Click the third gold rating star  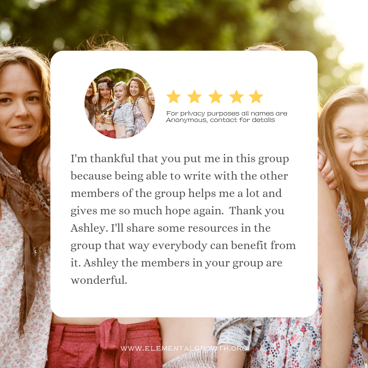(215, 96)
